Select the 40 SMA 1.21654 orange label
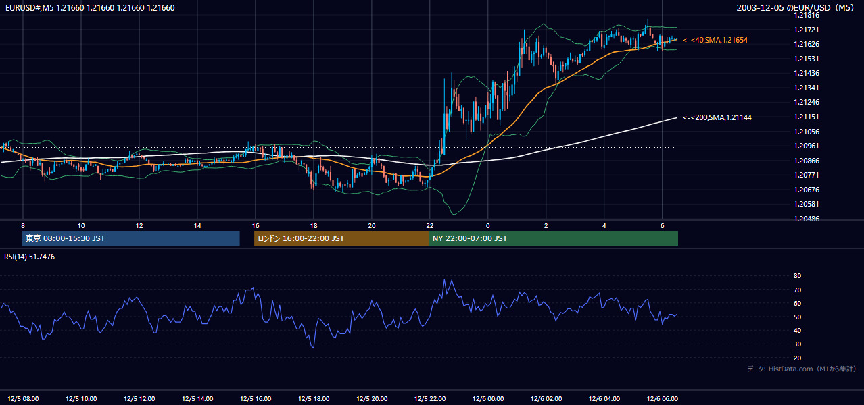Screen dimensions: 864x405 tap(715, 40)
